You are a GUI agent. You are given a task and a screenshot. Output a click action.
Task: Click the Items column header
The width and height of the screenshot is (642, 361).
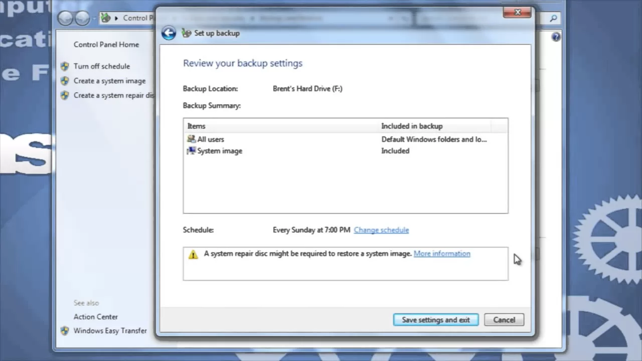(x=281, y=126)
